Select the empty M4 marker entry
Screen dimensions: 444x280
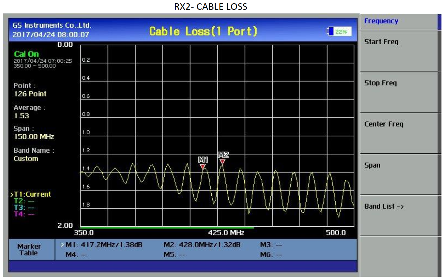point(76,255)
